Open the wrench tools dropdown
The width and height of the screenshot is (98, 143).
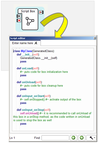tap(91, 138)
